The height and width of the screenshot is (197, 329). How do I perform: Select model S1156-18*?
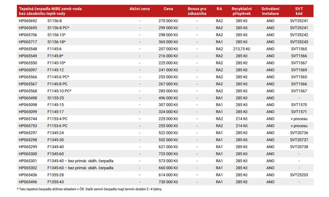tap(57, 42)
